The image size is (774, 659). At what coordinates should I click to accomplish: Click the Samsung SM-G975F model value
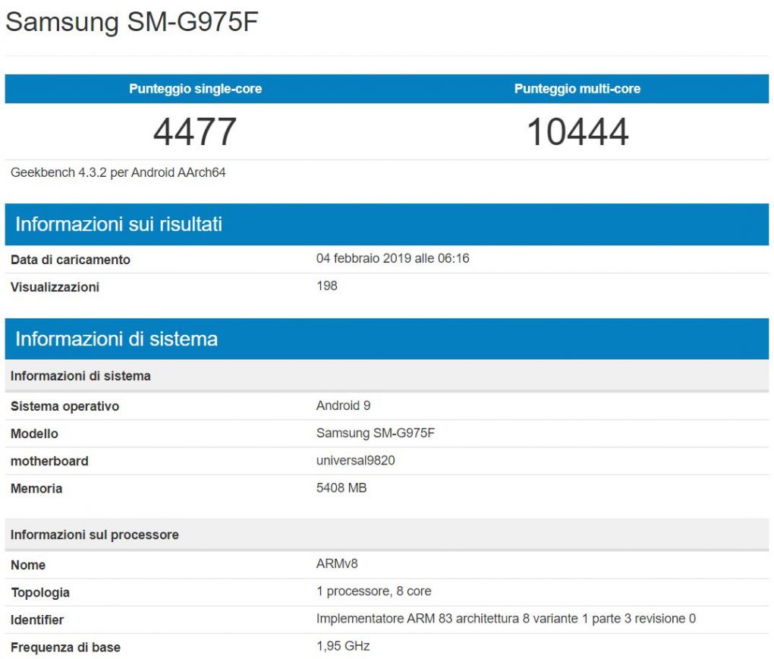[x=376, y=434]
